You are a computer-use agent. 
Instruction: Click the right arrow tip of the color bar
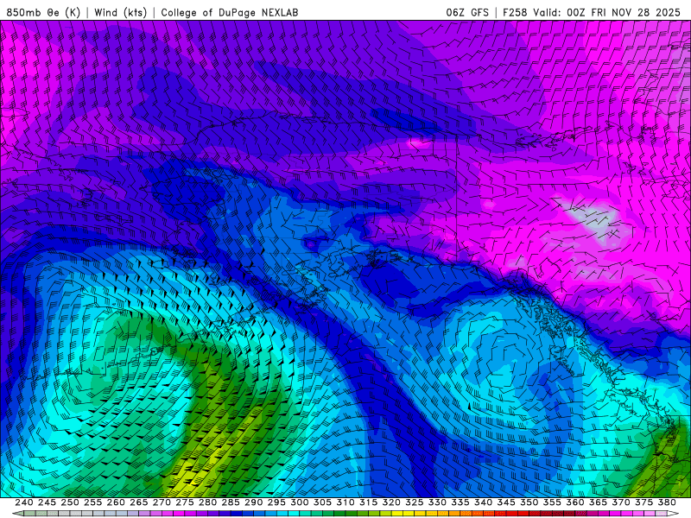(674, 514)
